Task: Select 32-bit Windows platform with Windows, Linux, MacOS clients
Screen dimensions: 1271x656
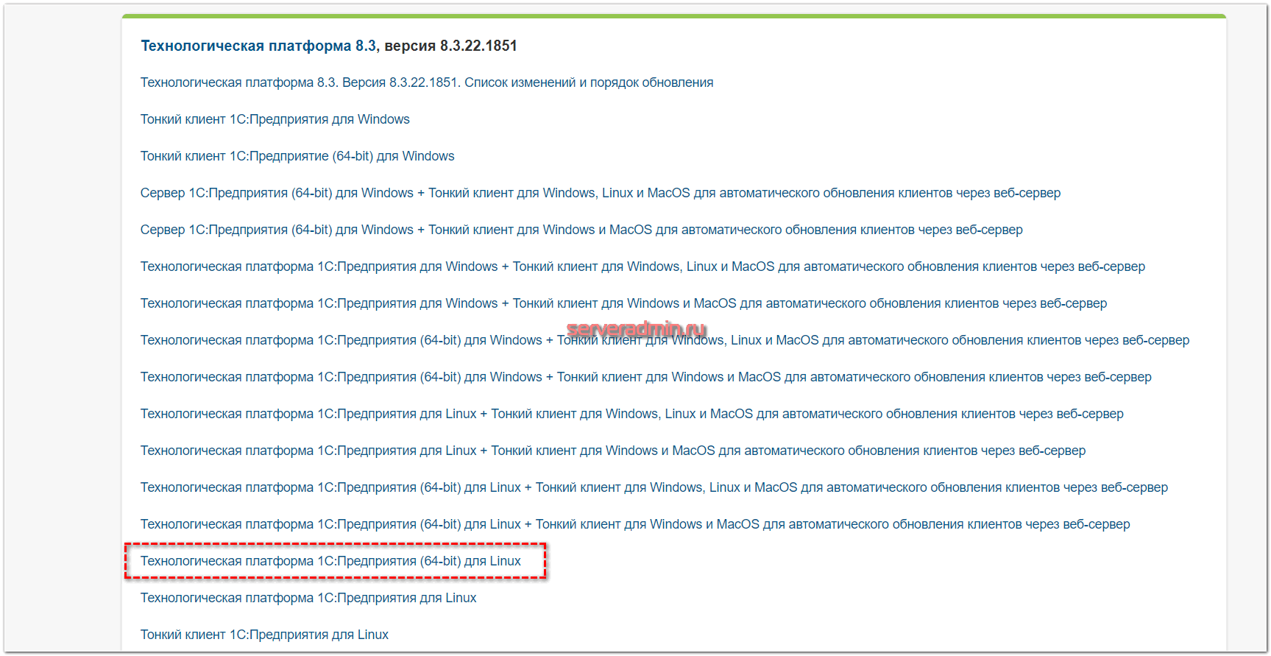Action: pos(642,267)
